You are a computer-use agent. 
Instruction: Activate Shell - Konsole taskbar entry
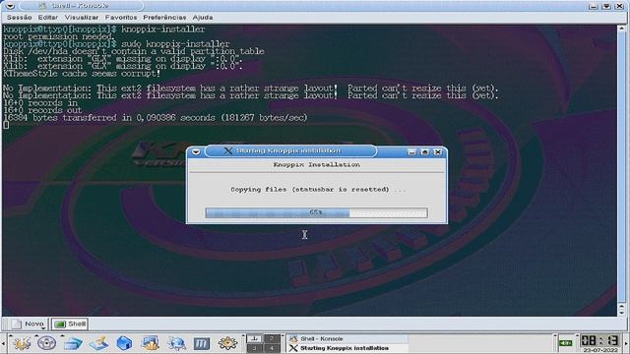[347, 338]
